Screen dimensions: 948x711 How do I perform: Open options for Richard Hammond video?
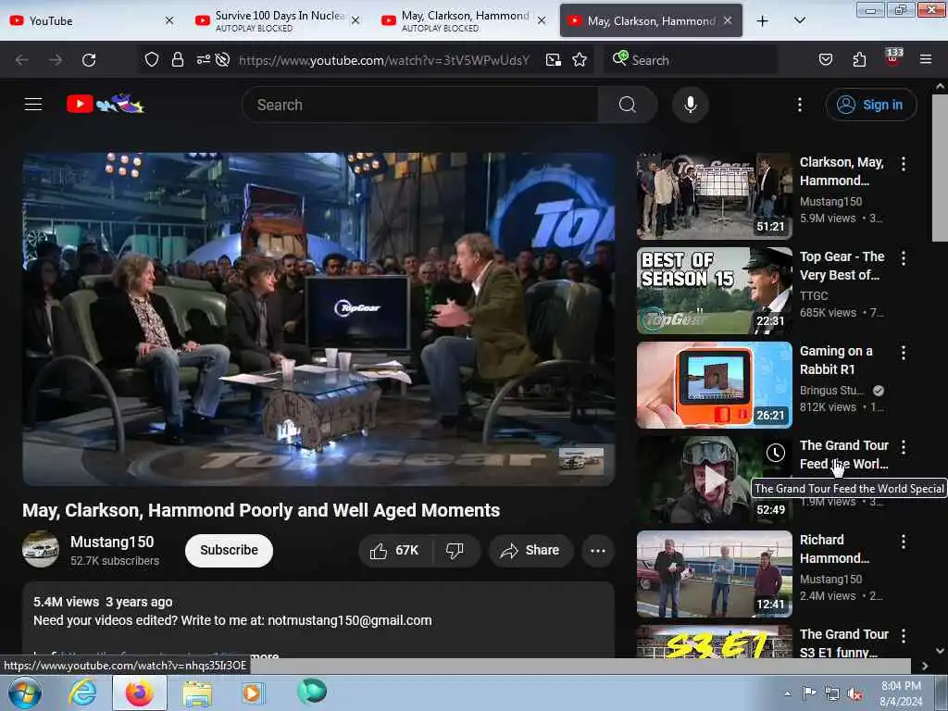(904, 542)
